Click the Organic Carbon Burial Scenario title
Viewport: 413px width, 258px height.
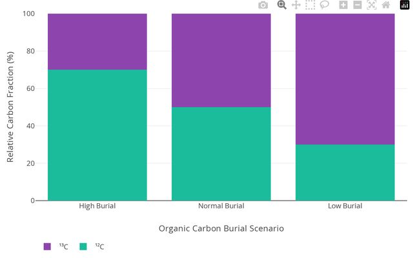click(x=221, y=228)
